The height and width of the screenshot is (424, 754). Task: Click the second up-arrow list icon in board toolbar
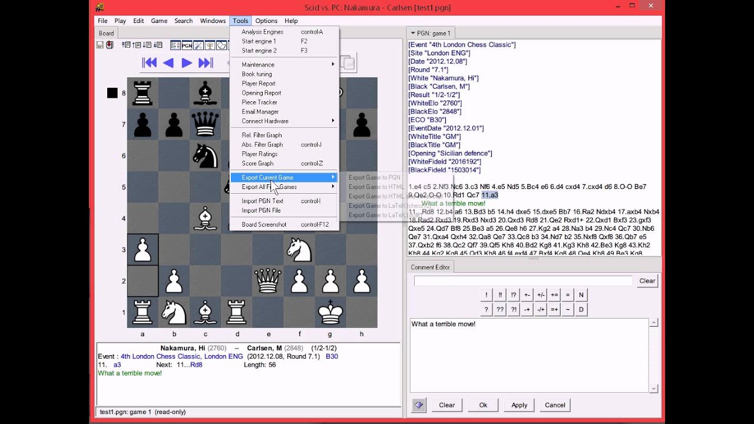[x=136, y=45]
